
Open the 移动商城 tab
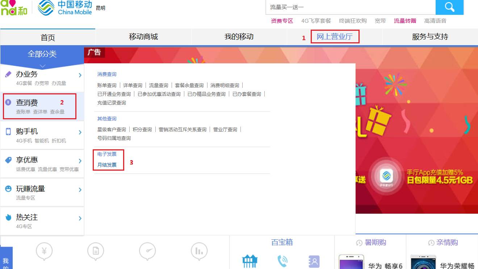pos(143,37)
